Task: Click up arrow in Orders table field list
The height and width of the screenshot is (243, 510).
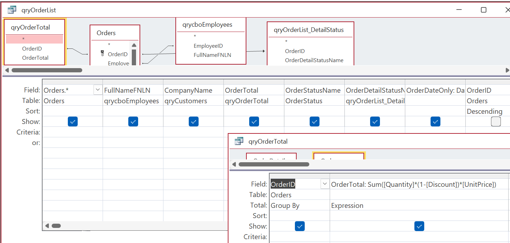Action: pos(134,45)
